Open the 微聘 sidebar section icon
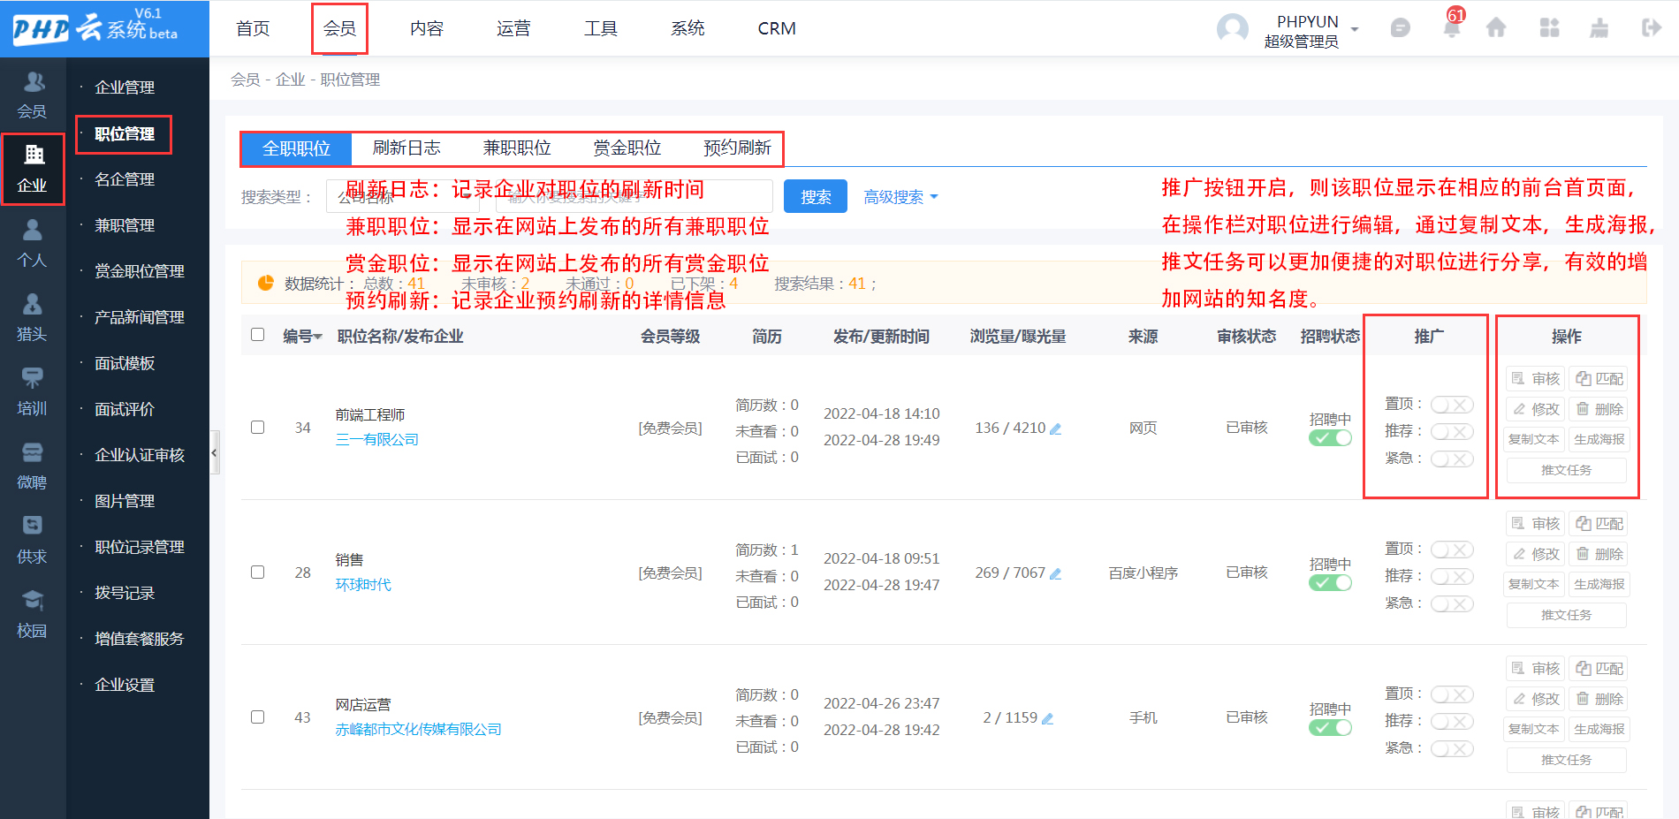 tap(33, 452)
